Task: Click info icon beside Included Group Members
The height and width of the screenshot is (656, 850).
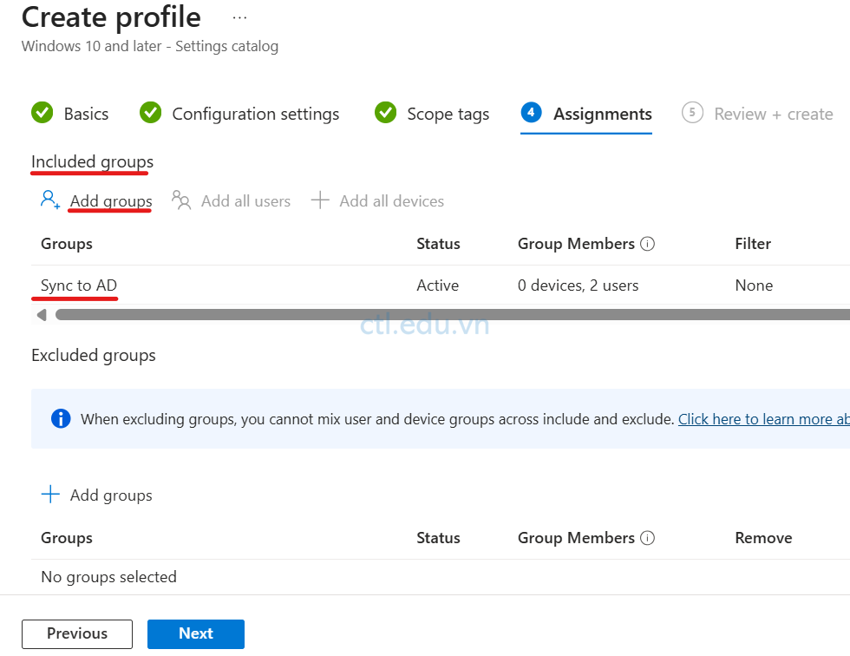Action: tap(647, 244)
